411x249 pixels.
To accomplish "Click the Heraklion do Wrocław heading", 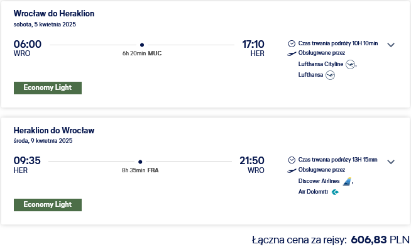I will click(x=54, y=130).
